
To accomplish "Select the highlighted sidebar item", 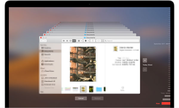I will [50, 51].
